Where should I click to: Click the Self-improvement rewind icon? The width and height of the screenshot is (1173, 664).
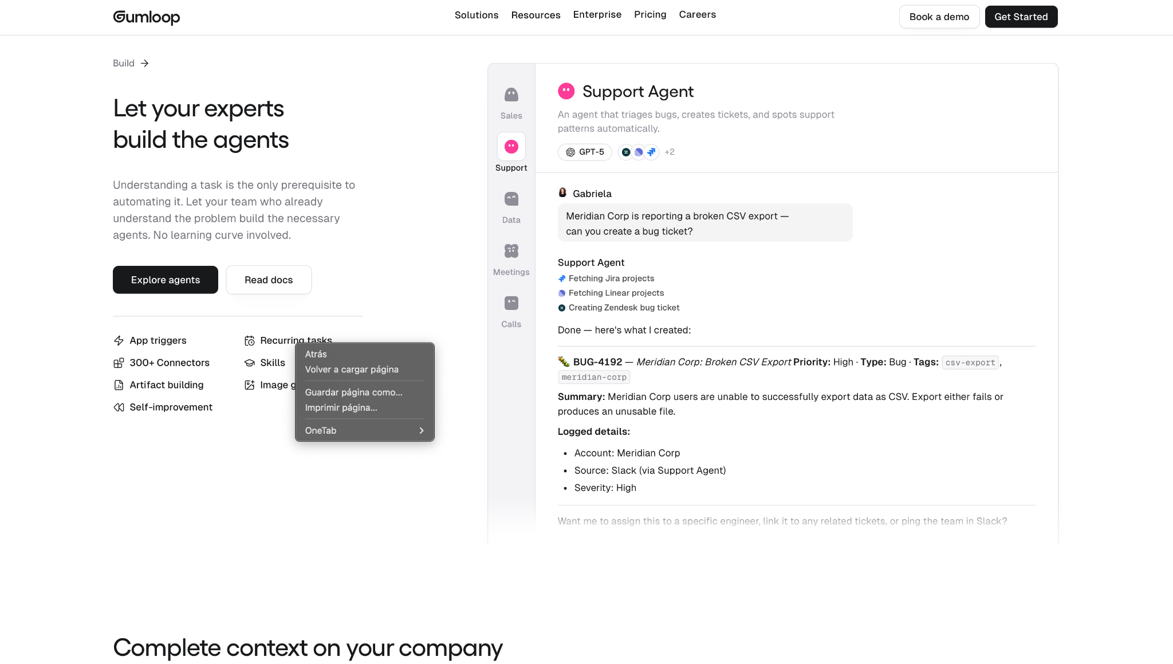tap(119, 407)
